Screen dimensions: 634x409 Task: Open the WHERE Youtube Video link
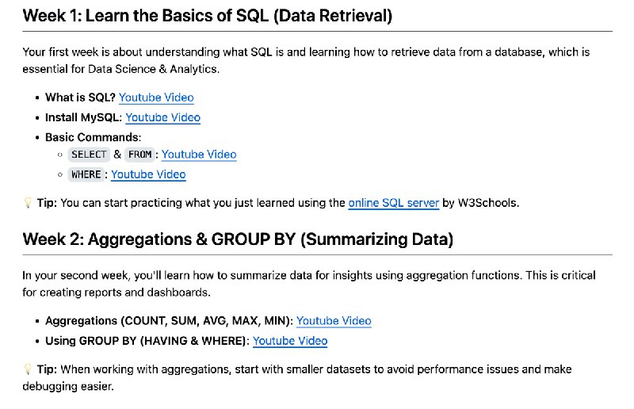148,174
